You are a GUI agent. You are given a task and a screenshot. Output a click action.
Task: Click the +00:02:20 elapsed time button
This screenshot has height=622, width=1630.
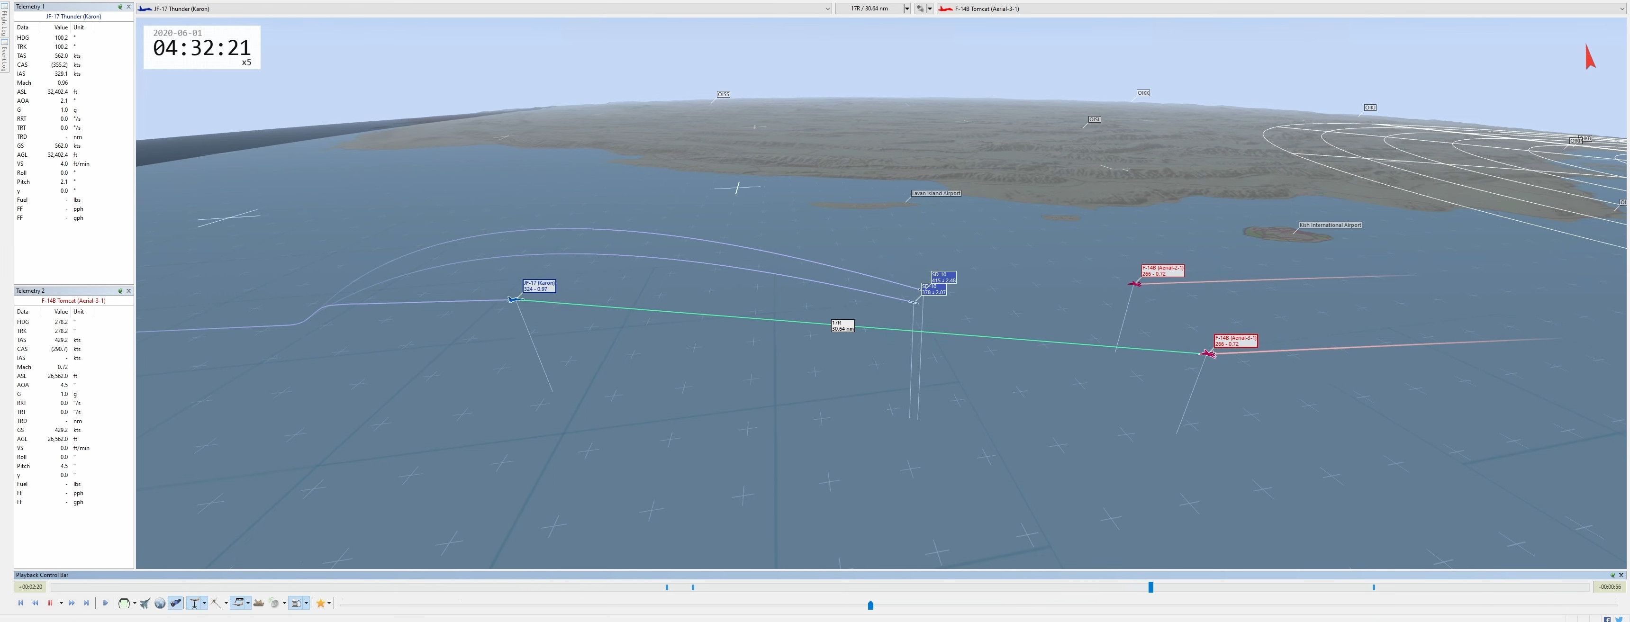(30, 586)
